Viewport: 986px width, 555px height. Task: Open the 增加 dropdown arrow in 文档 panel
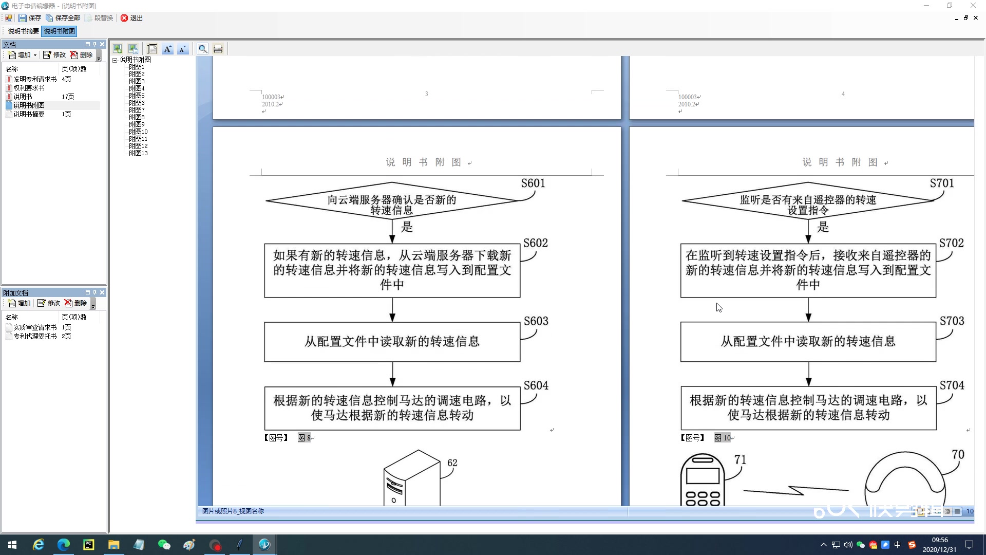coord(35,55)
